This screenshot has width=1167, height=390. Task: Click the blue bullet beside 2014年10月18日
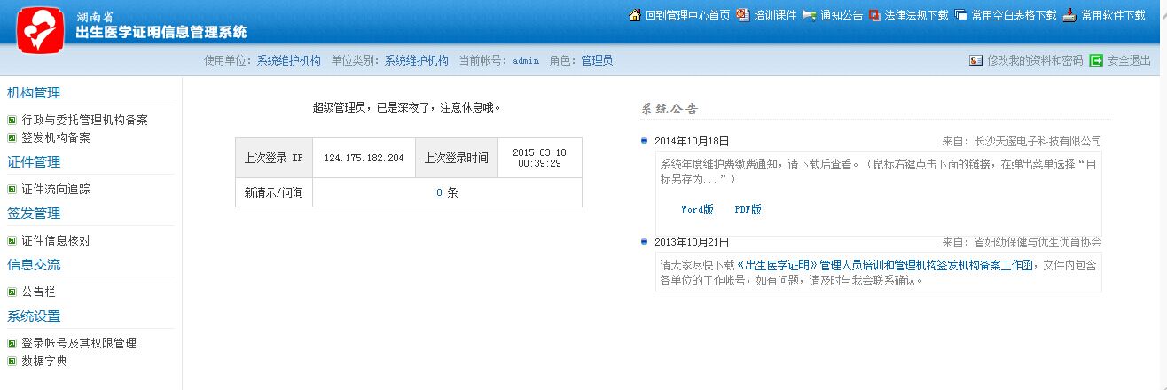[x=644, y=140]
